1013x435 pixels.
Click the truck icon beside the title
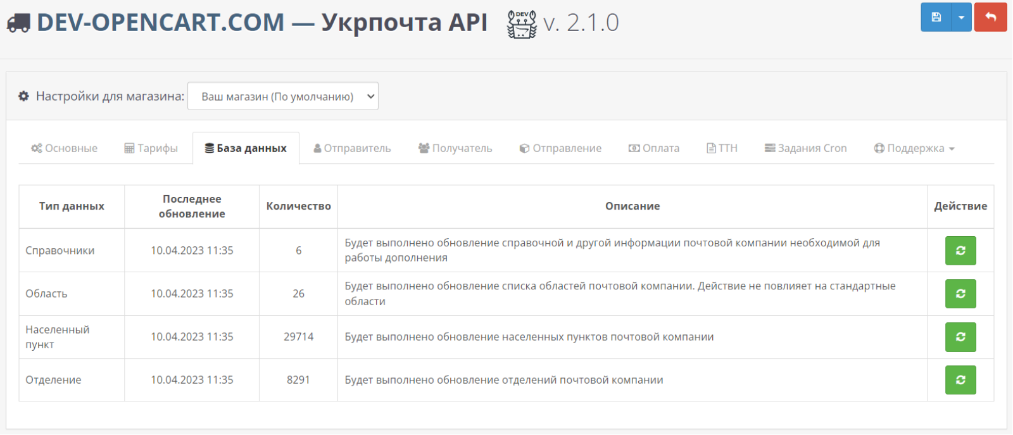tap(18, 23)
